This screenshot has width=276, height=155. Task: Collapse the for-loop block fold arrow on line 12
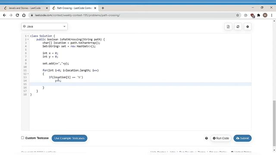point(28,74)
